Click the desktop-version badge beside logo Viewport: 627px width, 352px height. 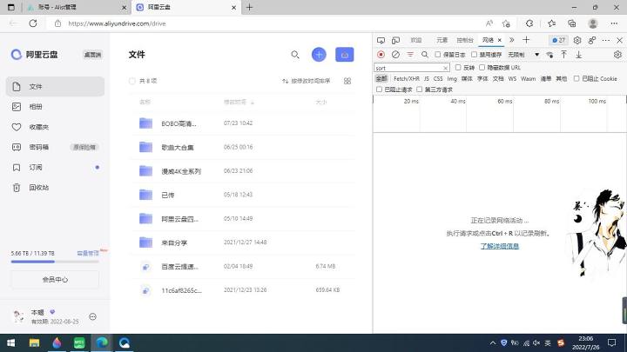[92, 55]
